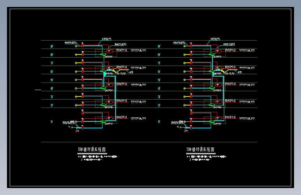Click the 4F floor label in 19# diagram
The image size is (301, 195).
(x=159, y=88)
